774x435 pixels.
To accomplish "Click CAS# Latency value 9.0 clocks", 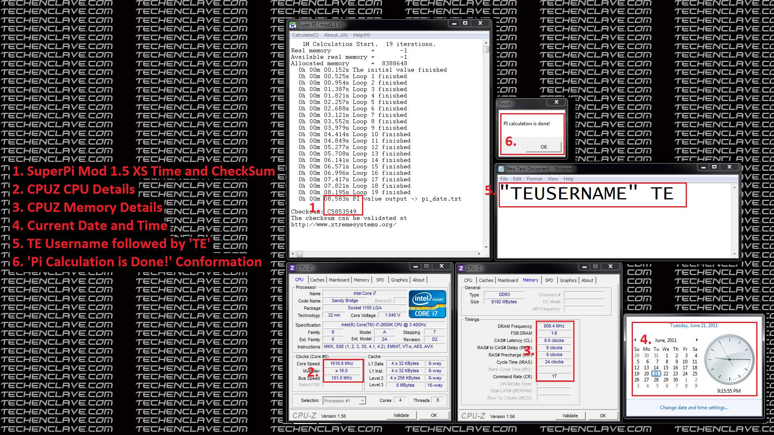I will click(x=554, y=340).
